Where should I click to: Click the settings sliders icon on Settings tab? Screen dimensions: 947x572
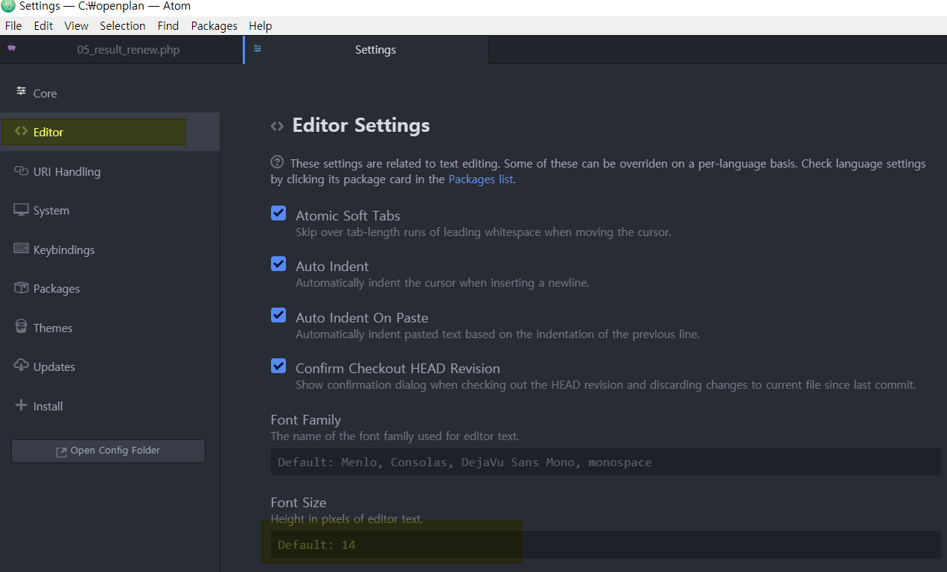pos(258,48)
